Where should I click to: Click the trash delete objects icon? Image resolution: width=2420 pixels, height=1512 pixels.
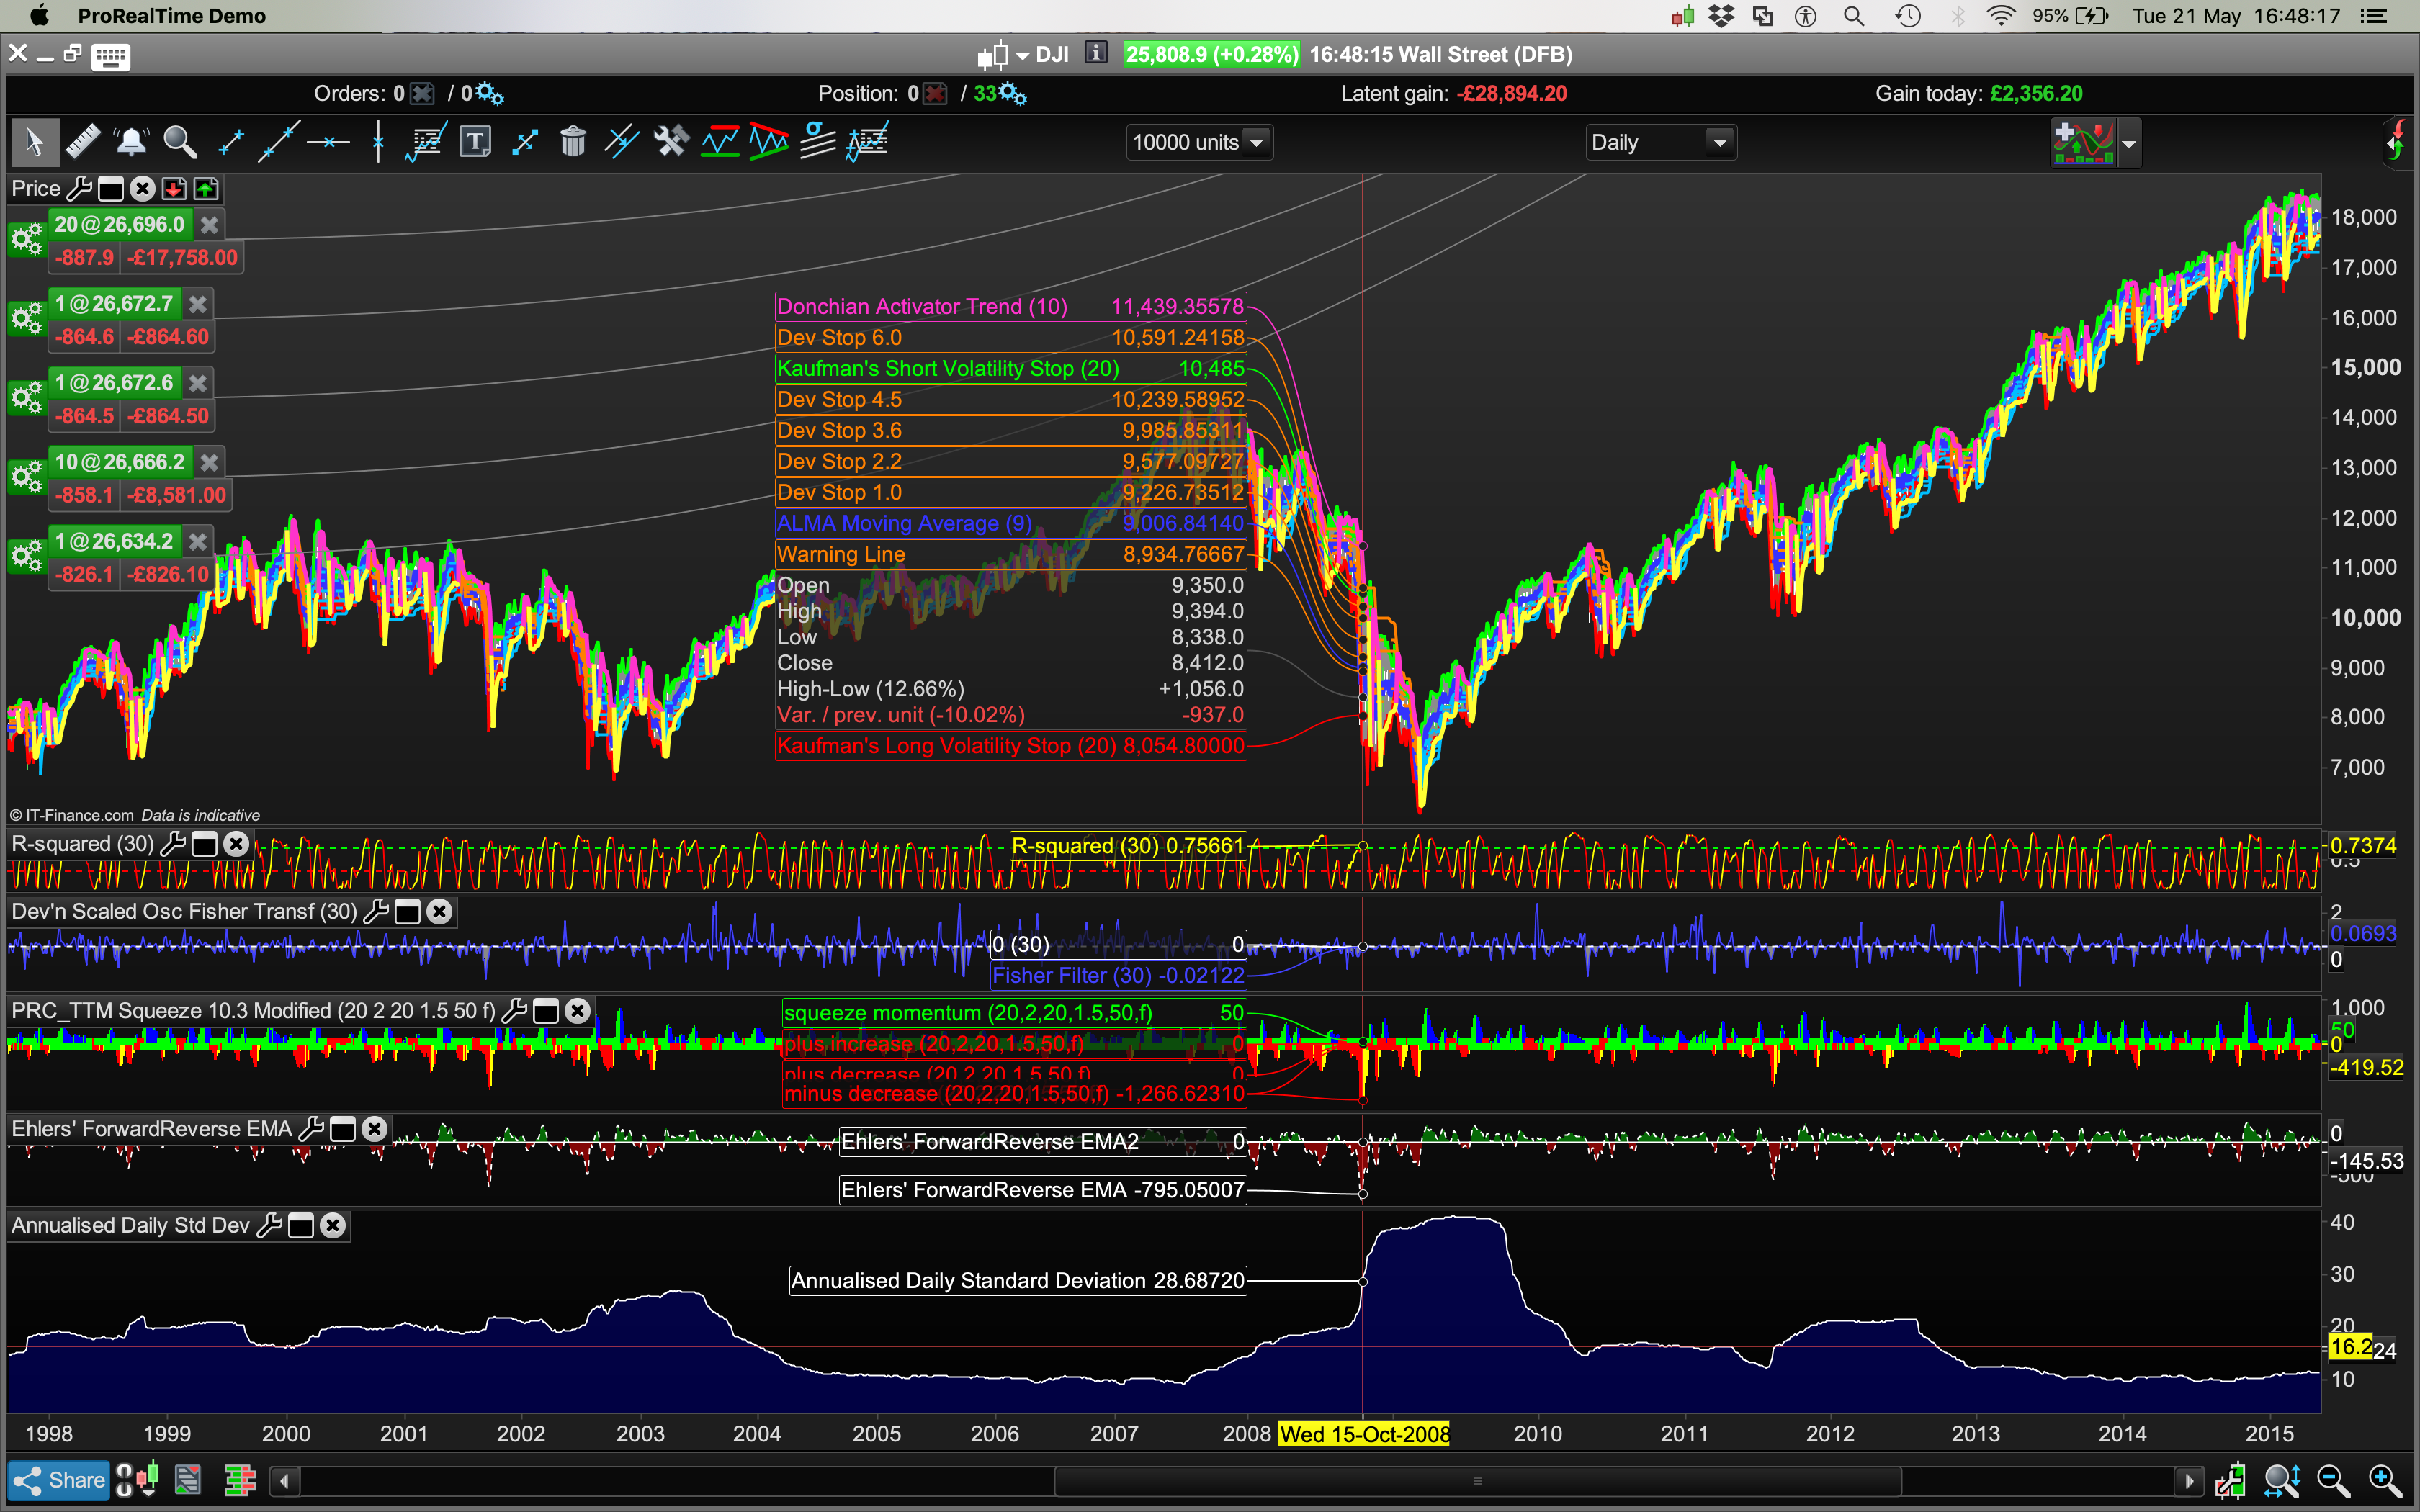[x=573, y=142]
